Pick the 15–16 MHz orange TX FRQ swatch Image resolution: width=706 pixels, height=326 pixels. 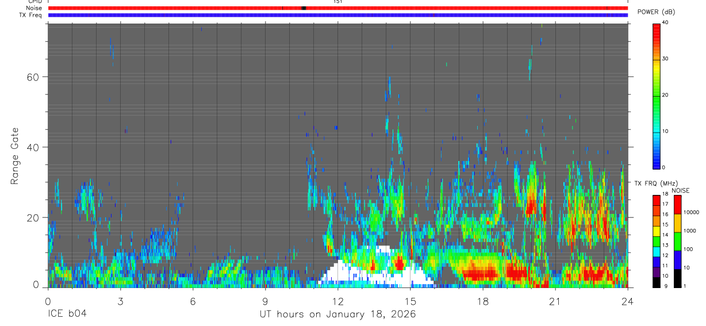tap(657, 221)
